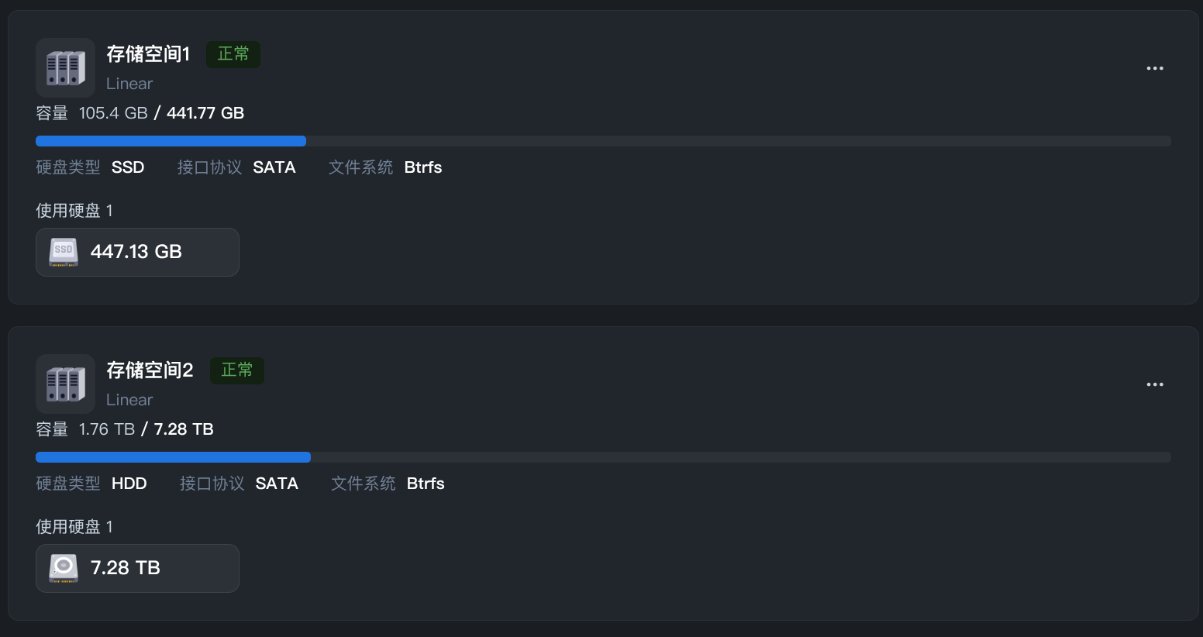Select the 7.28 TB disk card

tap(137, 568)
